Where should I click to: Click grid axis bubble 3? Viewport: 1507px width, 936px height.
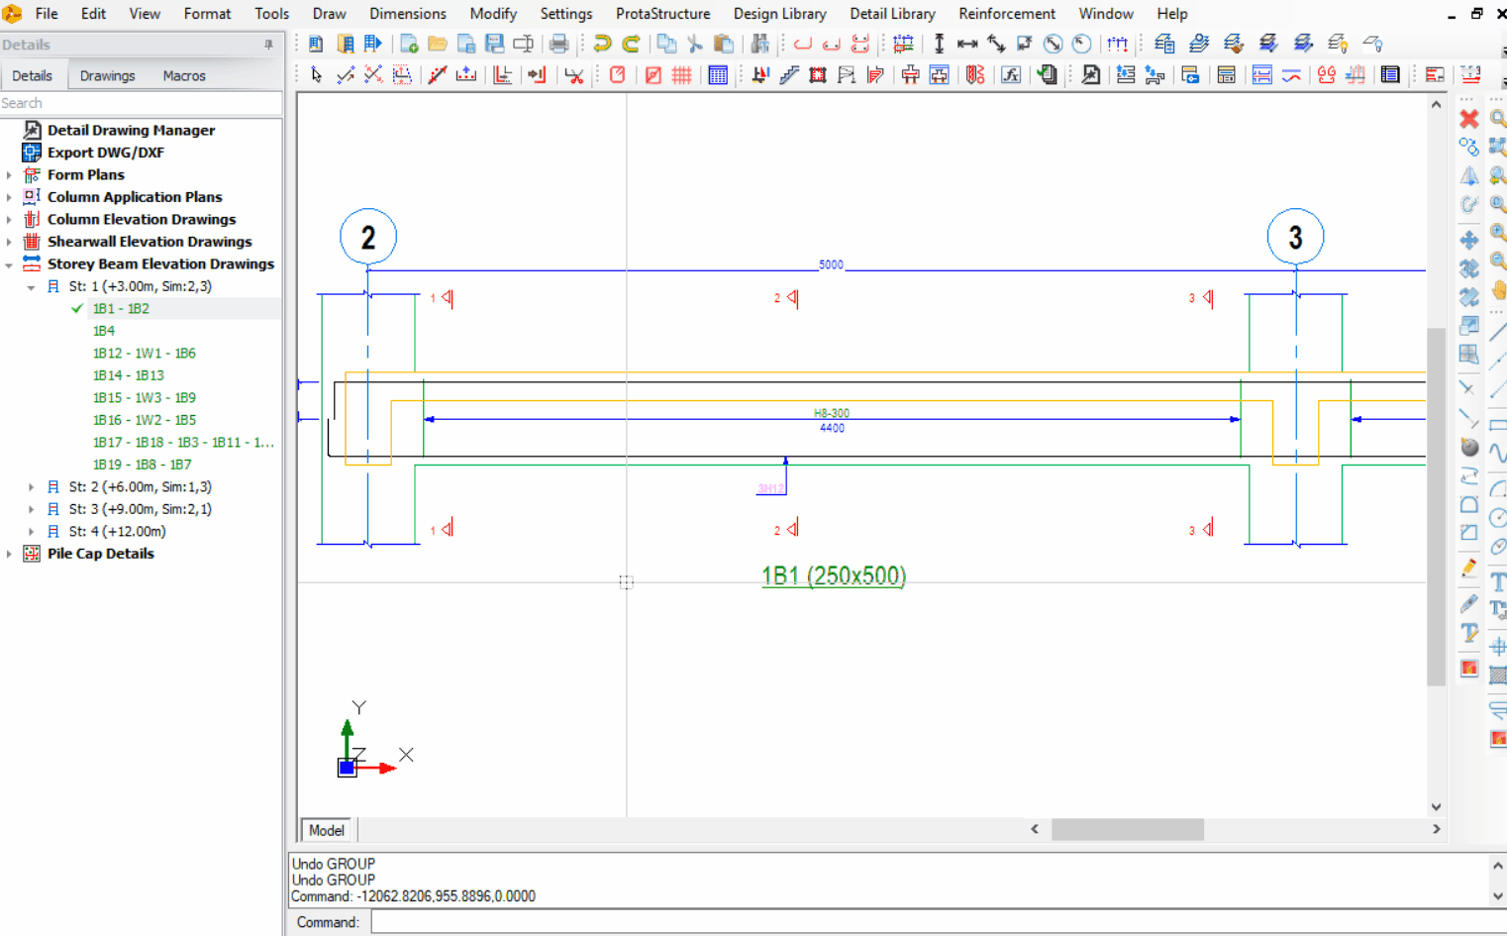coord(1295,237)
